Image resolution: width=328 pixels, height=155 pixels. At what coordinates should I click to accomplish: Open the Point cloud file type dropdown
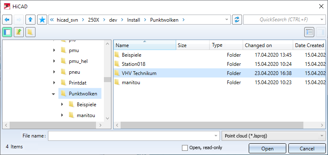(x=274, y=136)
